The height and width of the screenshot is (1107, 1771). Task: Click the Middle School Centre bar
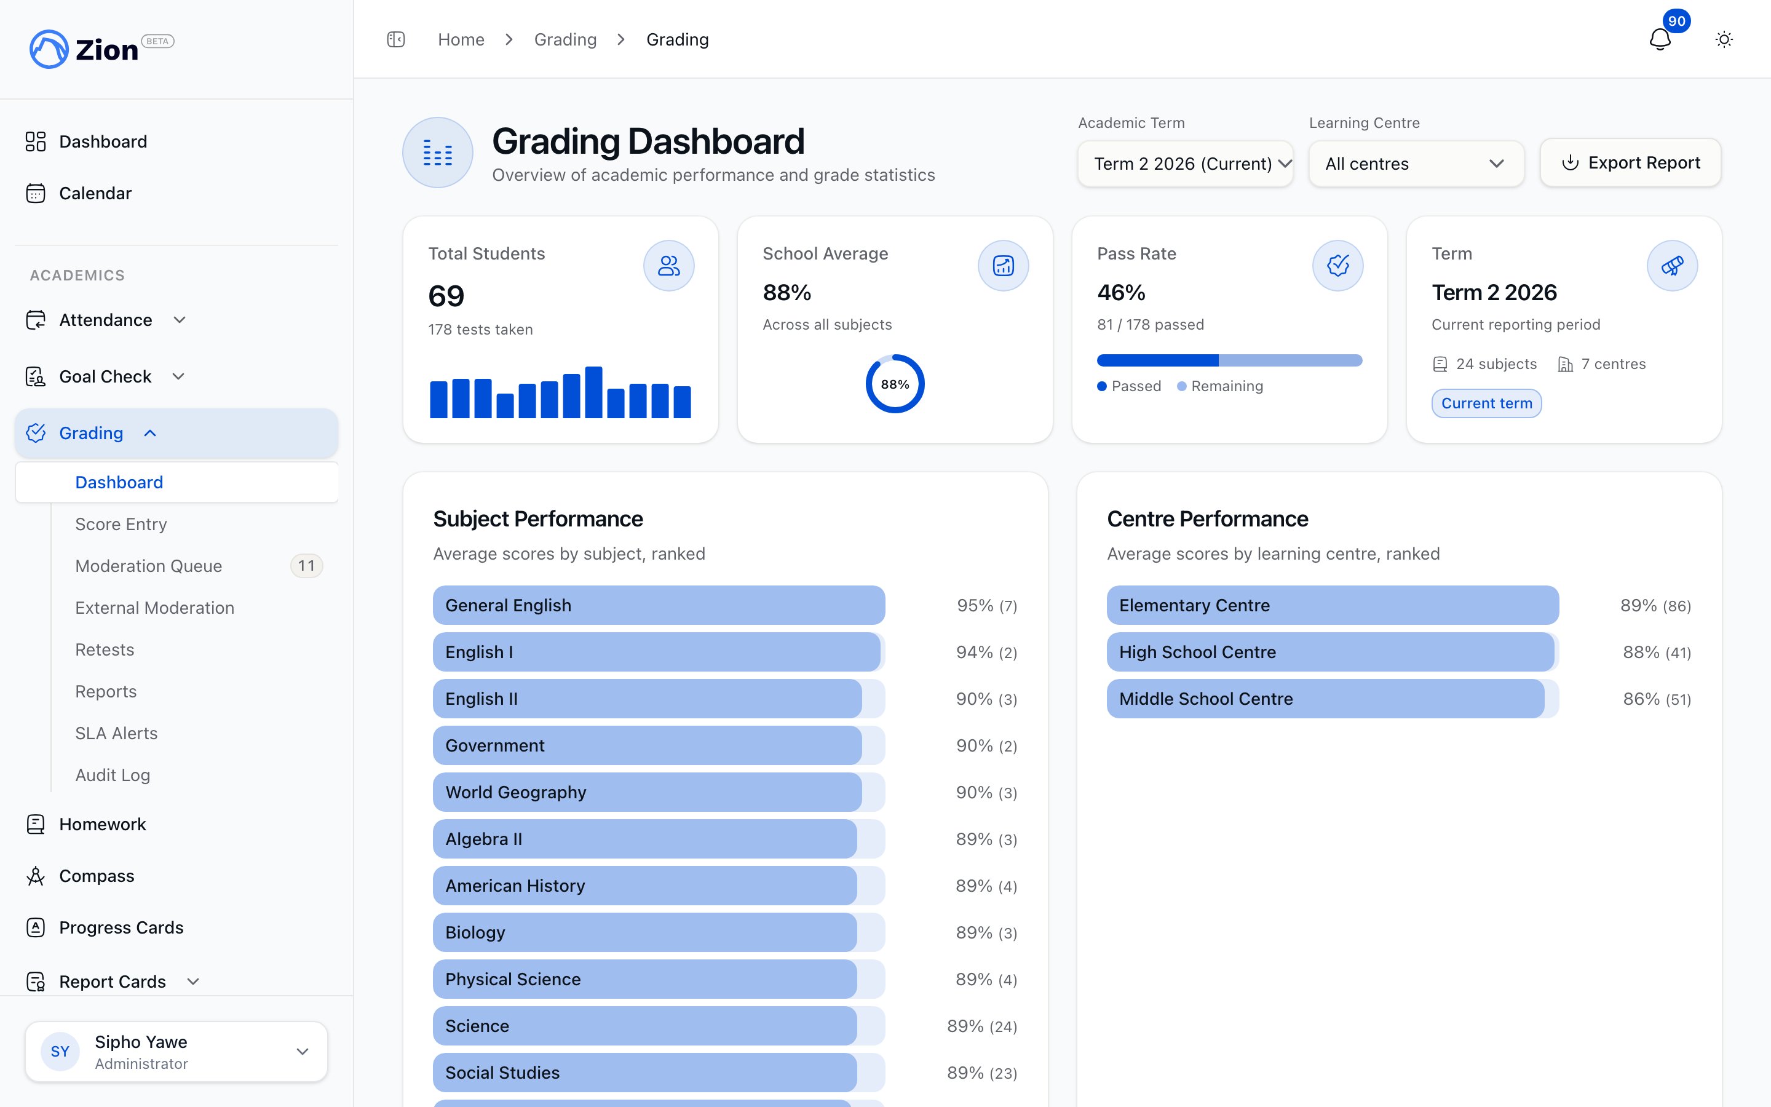pos(1333,699)
